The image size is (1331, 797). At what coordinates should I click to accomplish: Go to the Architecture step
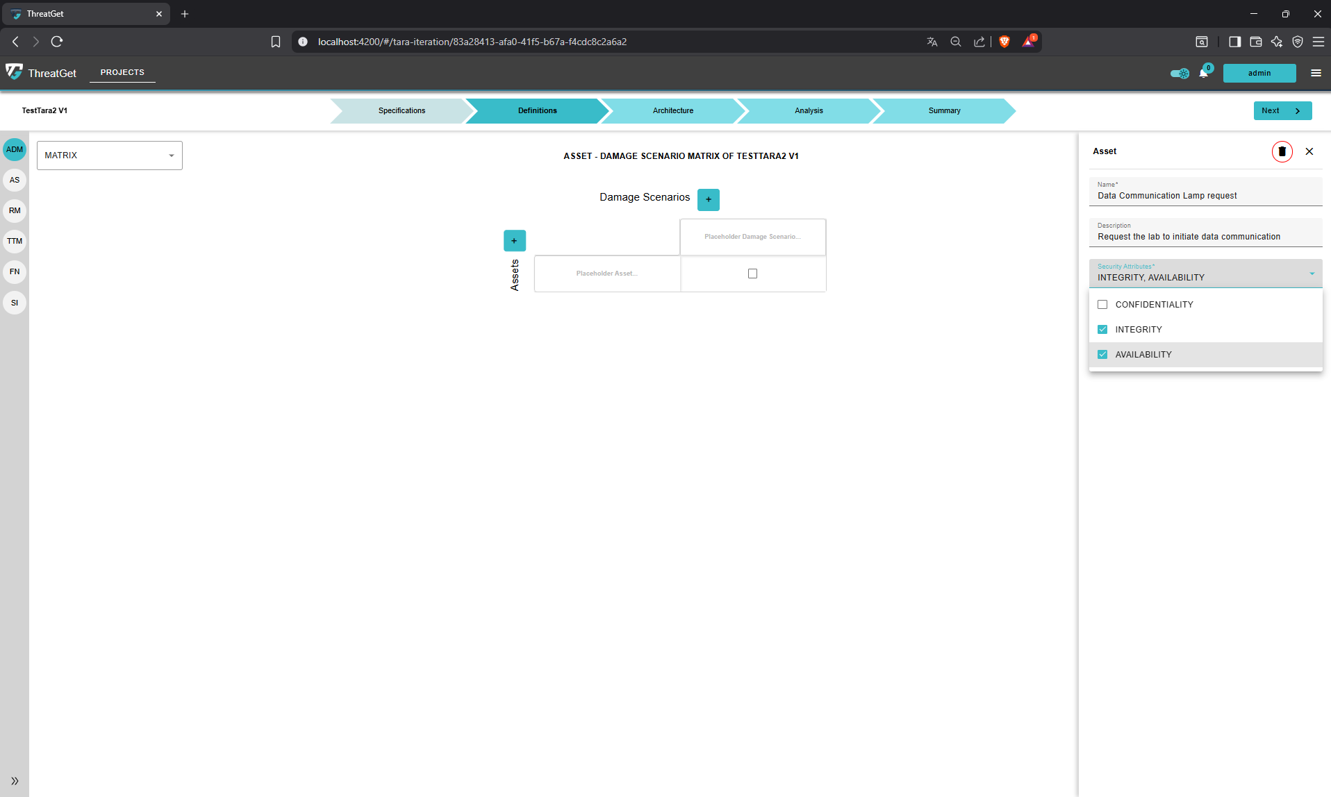tap(672, 110)
